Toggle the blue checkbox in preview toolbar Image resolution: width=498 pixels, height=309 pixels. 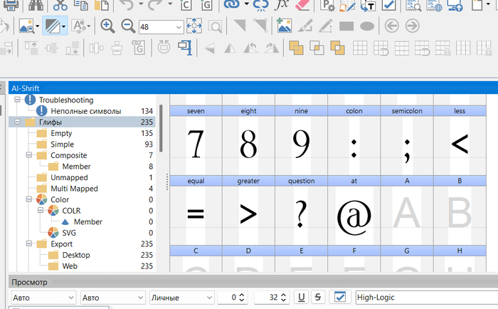pyautogui.click(x=340, y=297)
